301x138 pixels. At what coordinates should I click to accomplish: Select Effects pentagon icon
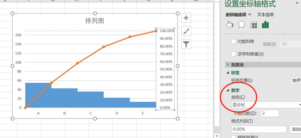click(241, 25)
